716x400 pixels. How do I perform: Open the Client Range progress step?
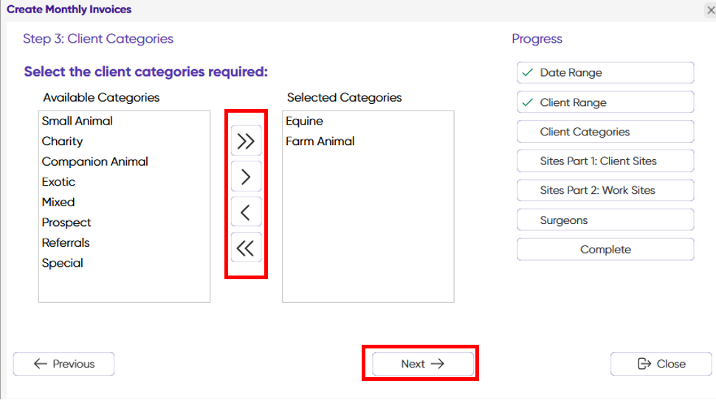tap(605, 102)
